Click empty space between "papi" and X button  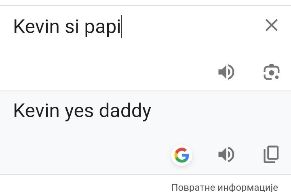coord(190,27)
